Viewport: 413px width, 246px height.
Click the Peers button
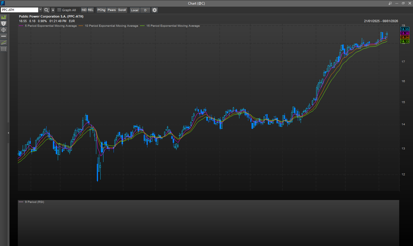[112, 10]
